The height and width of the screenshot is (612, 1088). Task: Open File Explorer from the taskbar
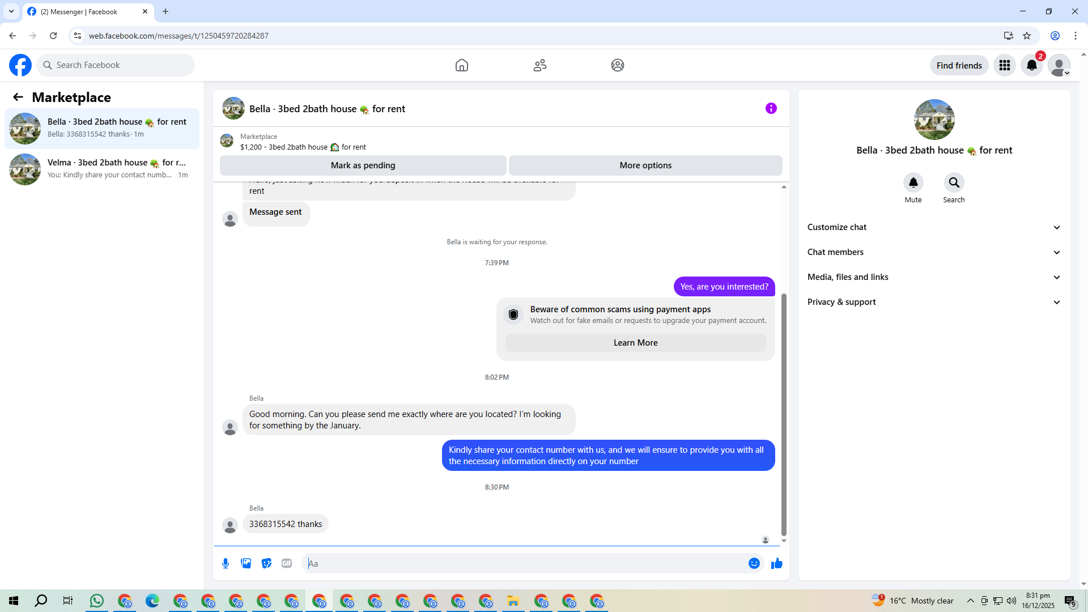(x=513, y=601)
